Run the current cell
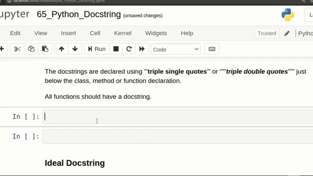This screenshot has width=313, height=176. click(x=97, y=49)
